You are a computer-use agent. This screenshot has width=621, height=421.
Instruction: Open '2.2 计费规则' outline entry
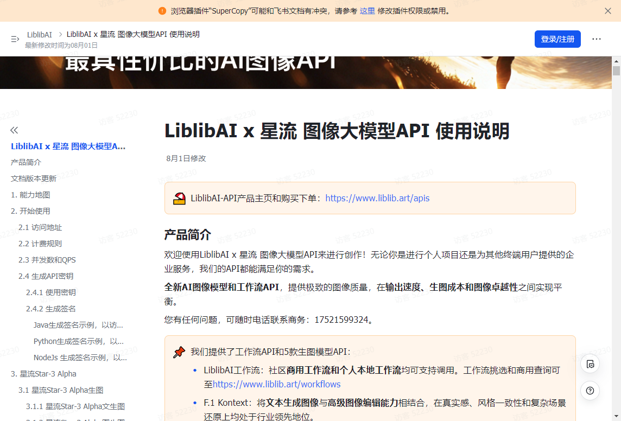[40, 244]
